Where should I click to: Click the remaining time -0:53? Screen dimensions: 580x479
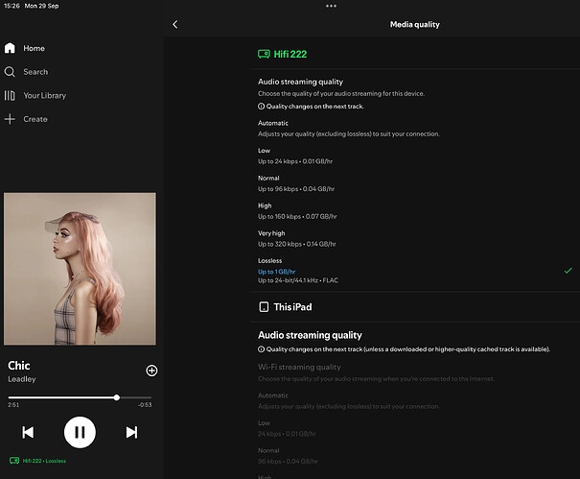pos(145,405)
